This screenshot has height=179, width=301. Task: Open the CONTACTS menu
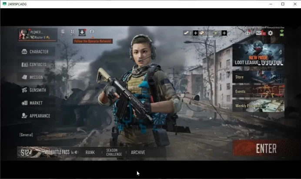36,65
